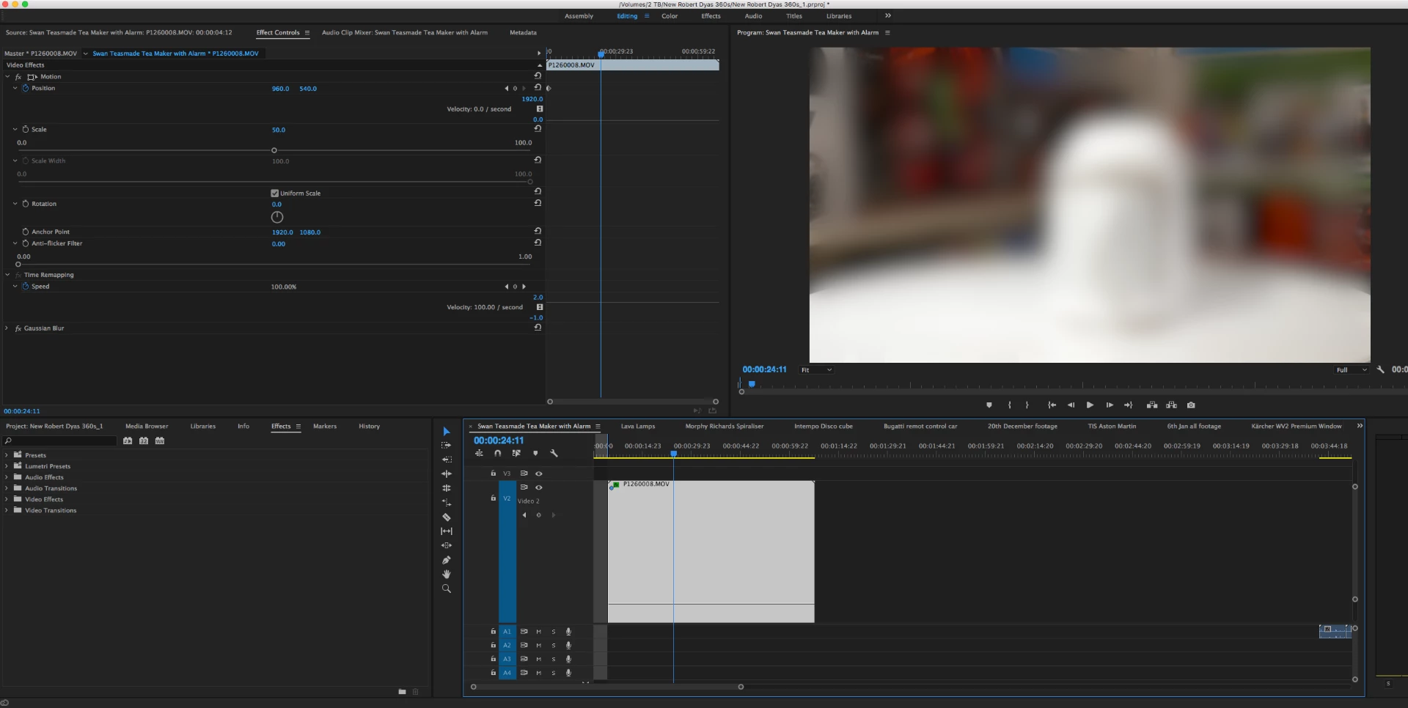Reset the Gaussian Blur effect
Viewport: 1408px width, 708px height.
(538, 328)
